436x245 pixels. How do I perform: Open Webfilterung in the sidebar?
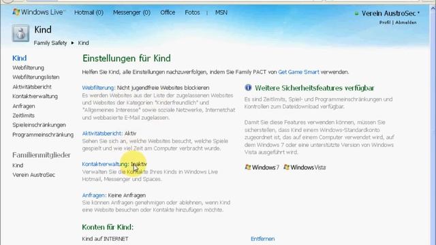[28, 68]
